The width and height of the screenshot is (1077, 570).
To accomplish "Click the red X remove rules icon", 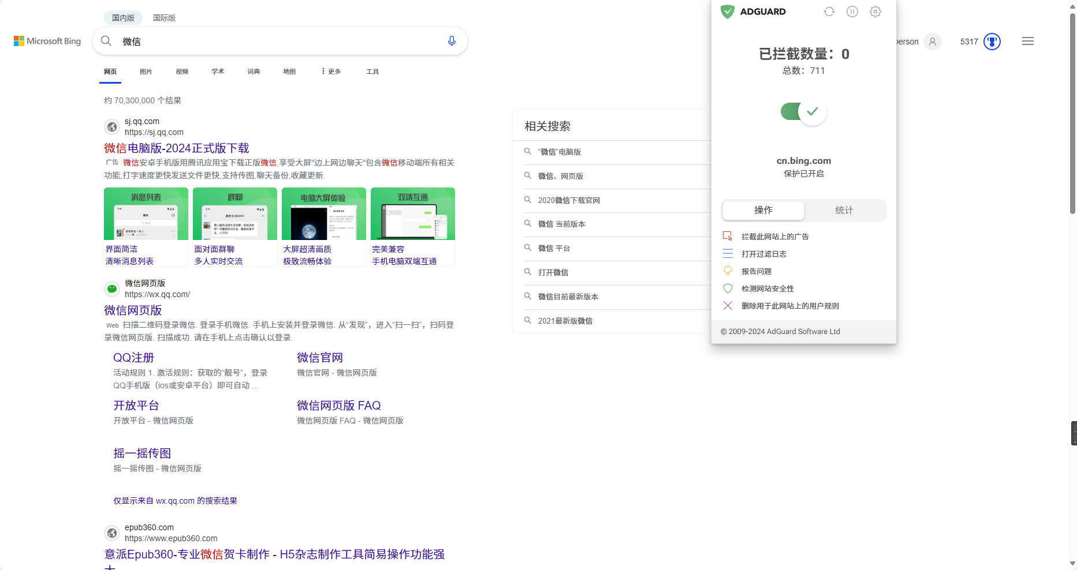I will coord(728,305).
